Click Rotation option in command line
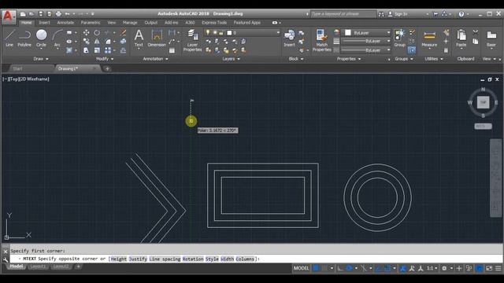This screenshot has width=504, height=283. click(x=193, y=259)
